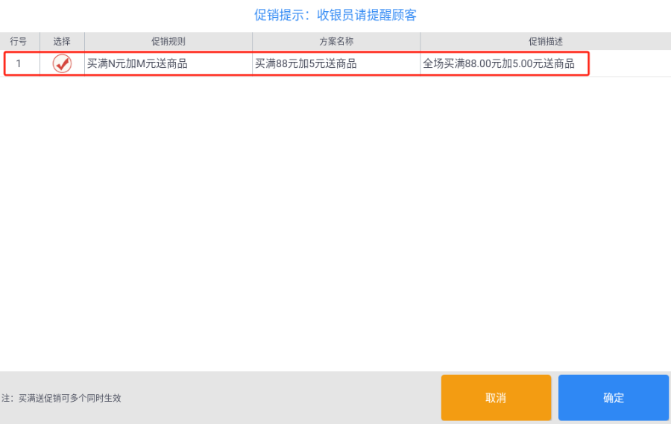This screenshot has width=671, height=424.
Task: Click the 收银员请提醒顾客 heading text
Action: 367,15
